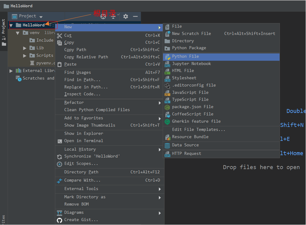
Task: Select Edit File Templates entry
Action: click(x=221, y=130)
